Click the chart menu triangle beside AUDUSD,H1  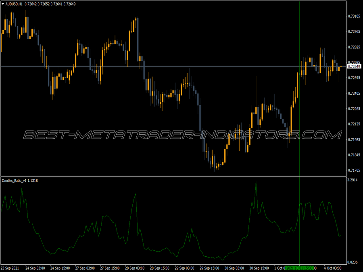pos(3,4)
